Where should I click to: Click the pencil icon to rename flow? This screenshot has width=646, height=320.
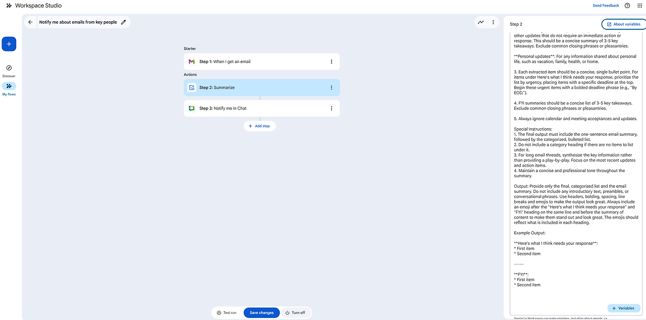(124, 22)
